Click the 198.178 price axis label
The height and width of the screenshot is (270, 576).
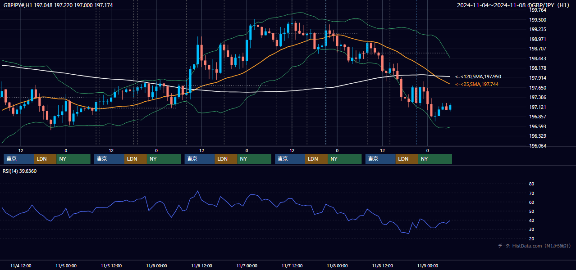point(538,68)
